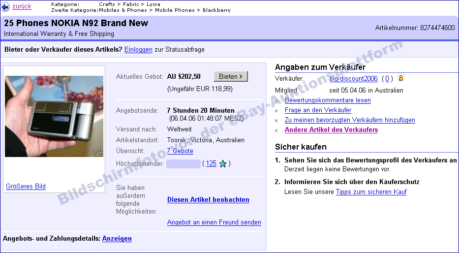
Task: Click category path Crafts > Fabric > Lycra
Action: point(130,4)
